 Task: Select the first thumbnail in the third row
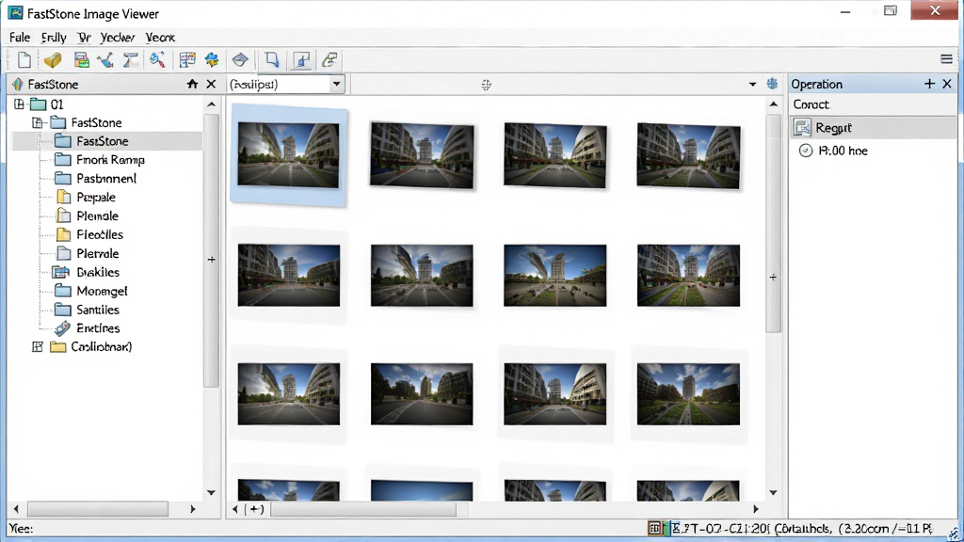point(288,394)
